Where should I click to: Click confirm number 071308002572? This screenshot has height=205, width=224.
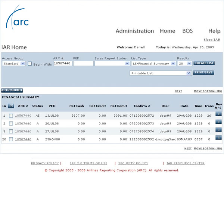(141, 116)
